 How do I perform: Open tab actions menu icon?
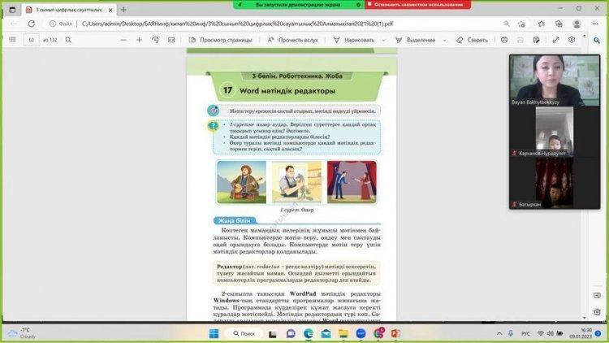tap(12, 10)
